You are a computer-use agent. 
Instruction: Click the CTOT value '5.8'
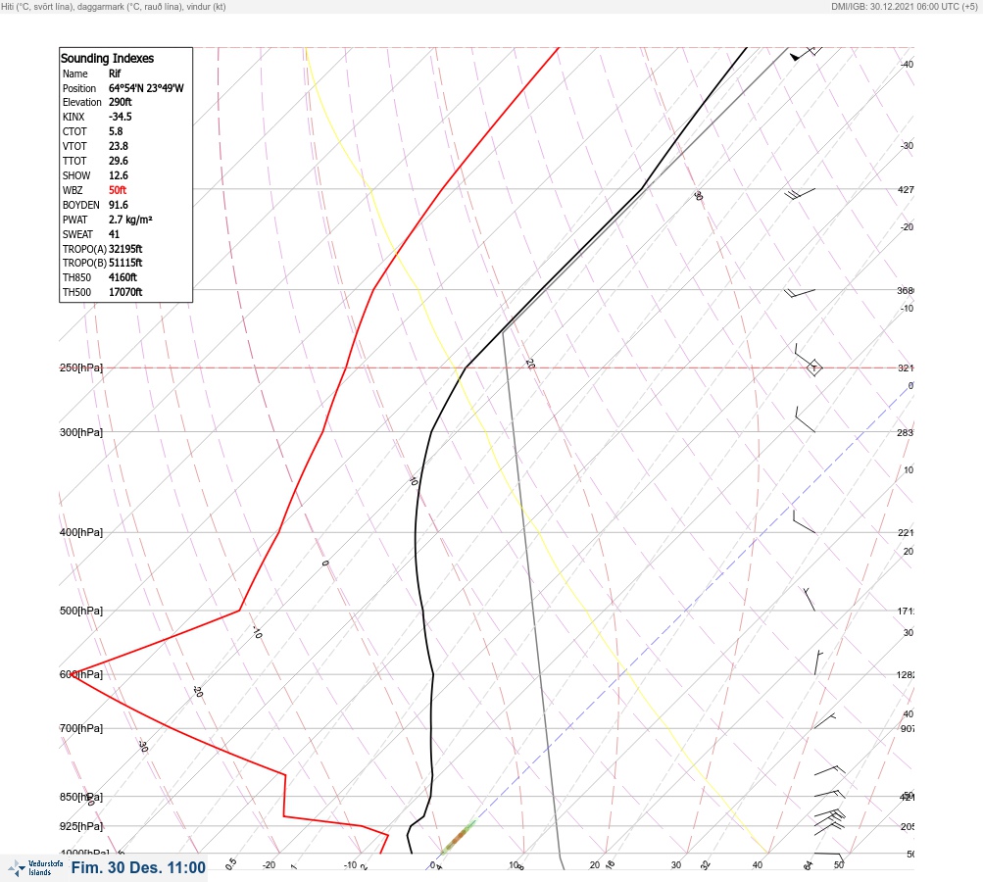pos(116,131)
